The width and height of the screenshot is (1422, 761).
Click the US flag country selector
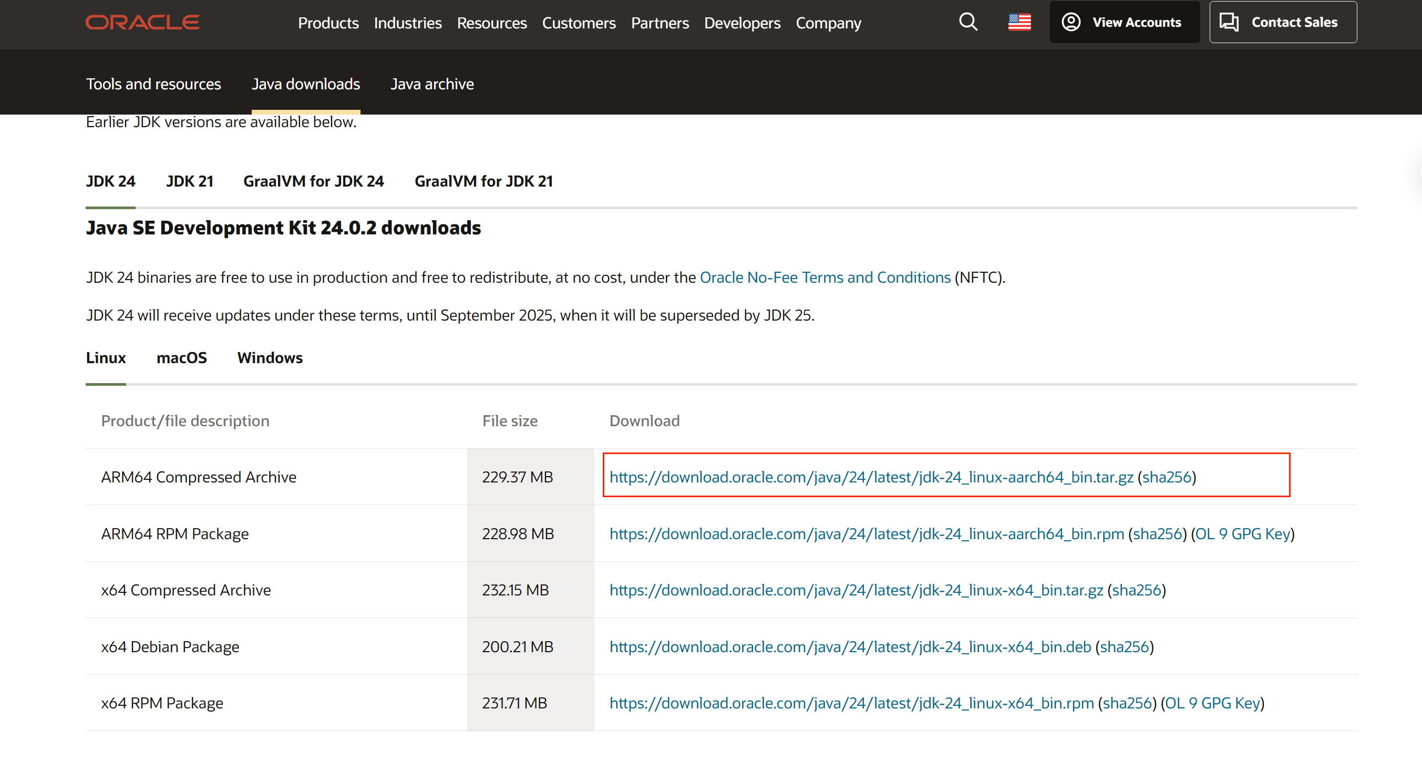point(1019,22)
